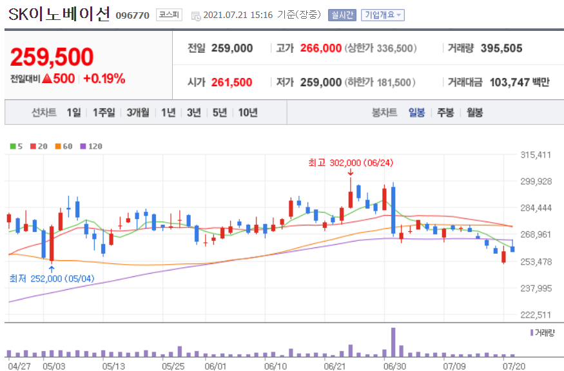The image size is (564, 371).
Task: Select the 3개월 line chart period
Action: [138, 113]
